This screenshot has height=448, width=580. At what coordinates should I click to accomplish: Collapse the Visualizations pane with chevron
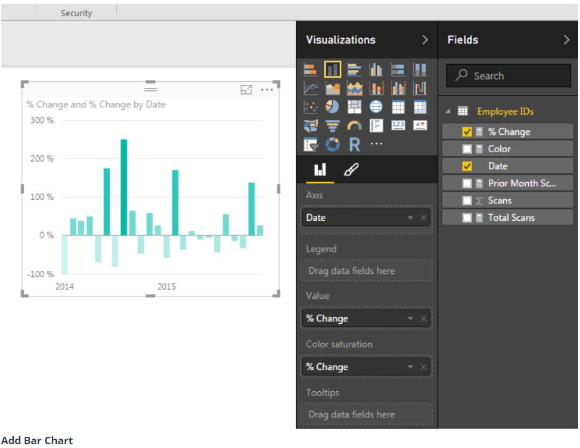[425, 39]
